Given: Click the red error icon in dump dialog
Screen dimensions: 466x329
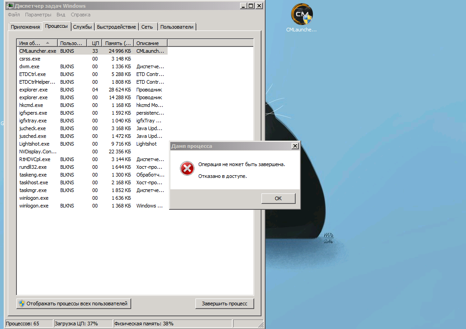Looking at the screenshot, I should click(x=187, y=168).
